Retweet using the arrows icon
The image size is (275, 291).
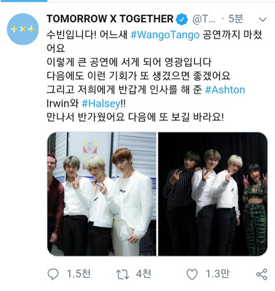123,274
